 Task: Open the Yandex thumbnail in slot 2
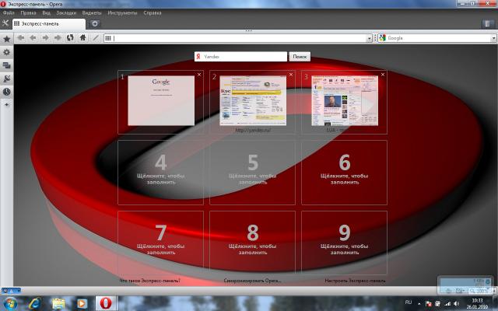(x=253, y=100)
